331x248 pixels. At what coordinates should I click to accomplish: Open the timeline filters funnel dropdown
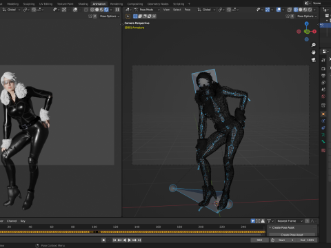(x=270, y=221)
